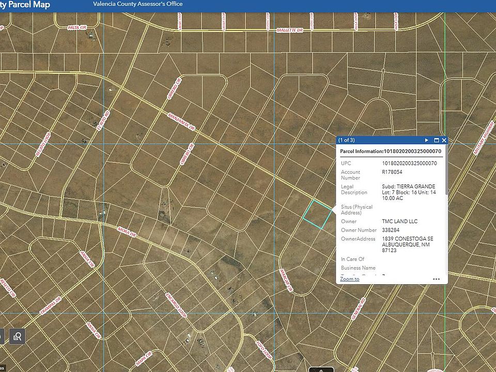Click the TRAMPAS DR street label
Screen dimensions: 496x372
tap(50, 305)
